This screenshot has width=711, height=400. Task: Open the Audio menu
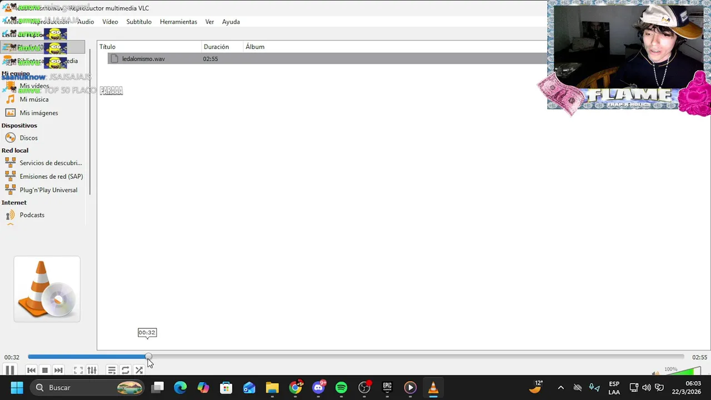86,22
